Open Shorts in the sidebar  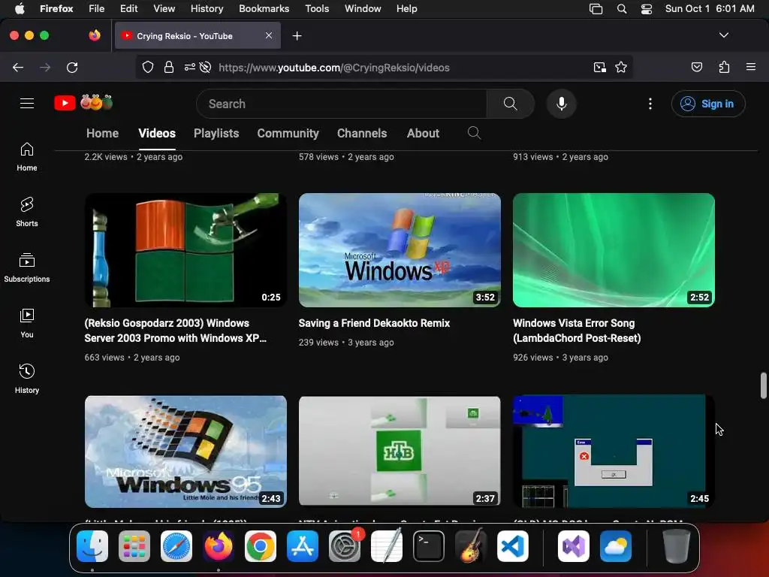pyautogui.click(x=27, y=213)
